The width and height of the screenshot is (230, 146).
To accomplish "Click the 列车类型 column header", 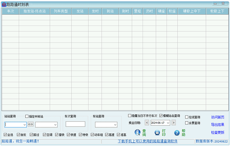I will click(61, 11).
